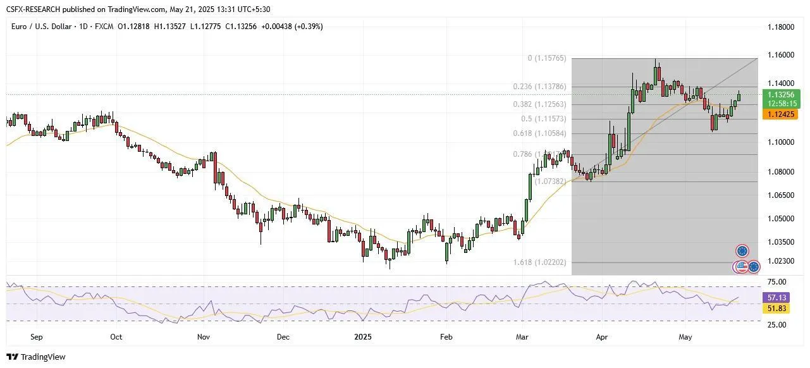810x368 pixels.
Task: Click the TradingView logo at bottom left
Action: coord(36,357)
